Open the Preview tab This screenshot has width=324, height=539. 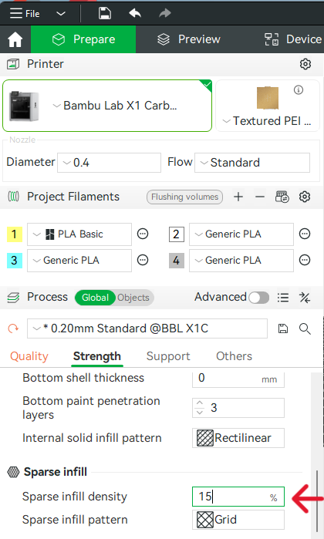[x=189, y=39]
